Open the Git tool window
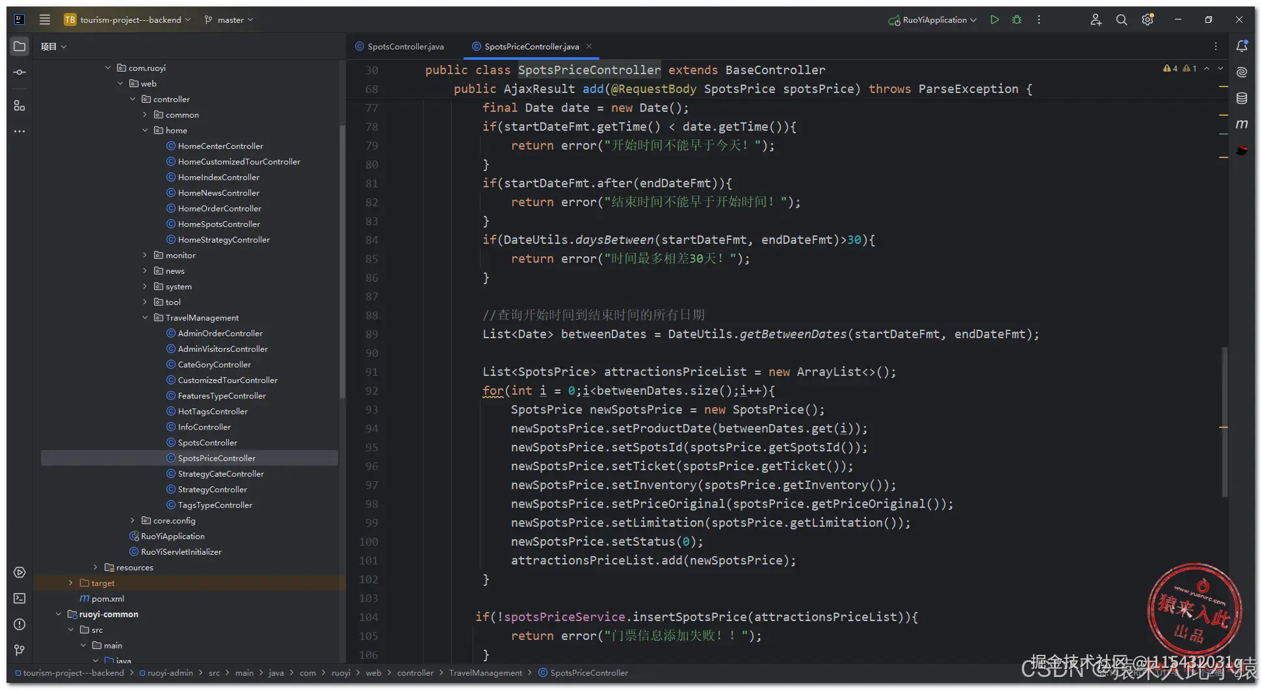Screen dimensions: 1262x690 (20, 650)
